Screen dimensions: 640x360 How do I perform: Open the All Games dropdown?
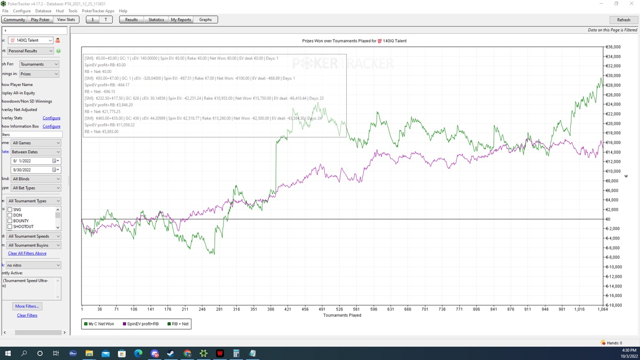pyautogui.click(x=36, y=143)
